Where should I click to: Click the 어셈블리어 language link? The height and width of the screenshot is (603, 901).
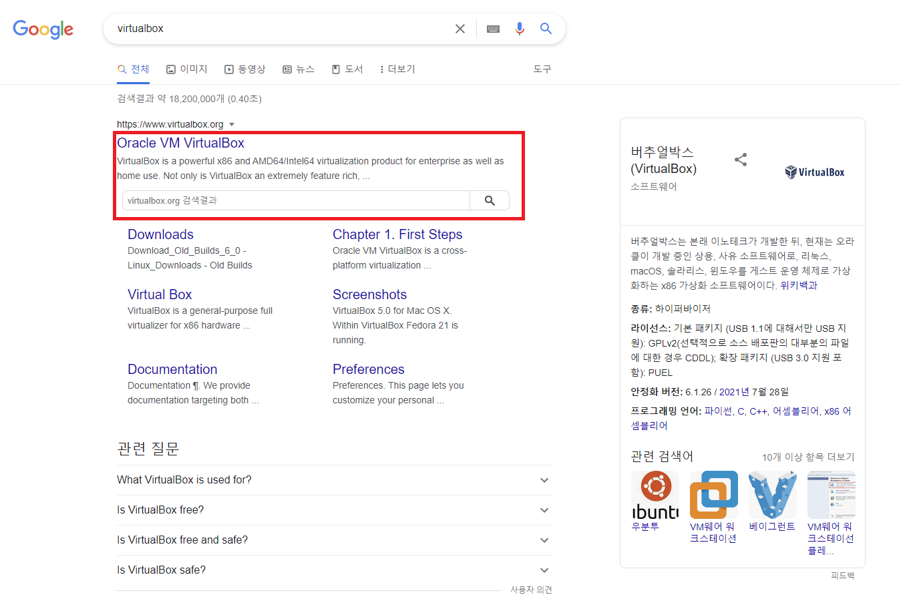795,411
